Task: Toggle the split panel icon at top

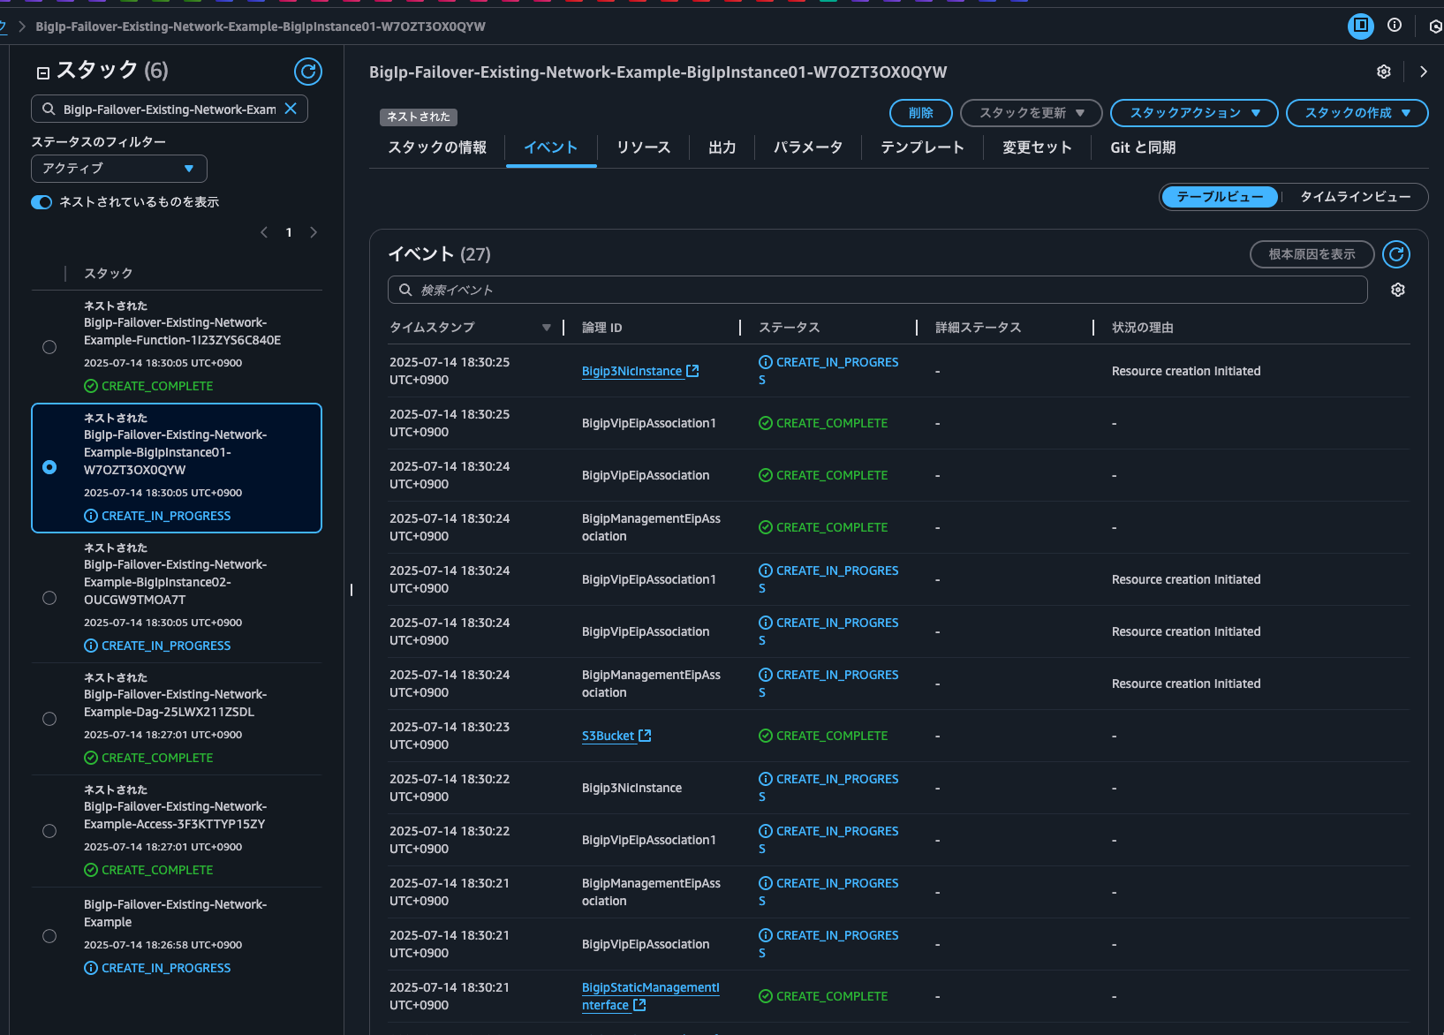Action: 1361,26
